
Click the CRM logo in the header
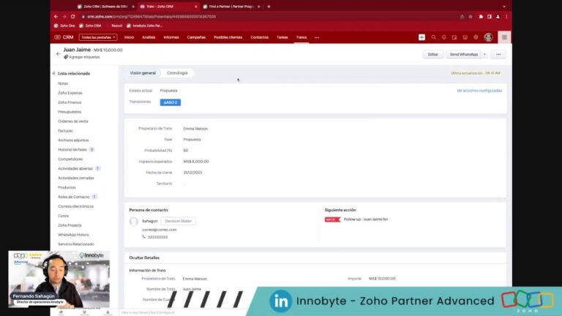[64, 37]
